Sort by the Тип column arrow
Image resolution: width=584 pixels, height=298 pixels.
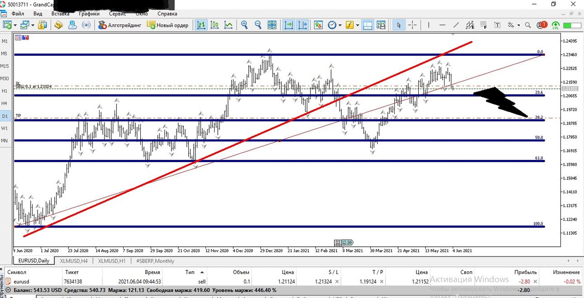pyautogui.click(x=202, y=272)
